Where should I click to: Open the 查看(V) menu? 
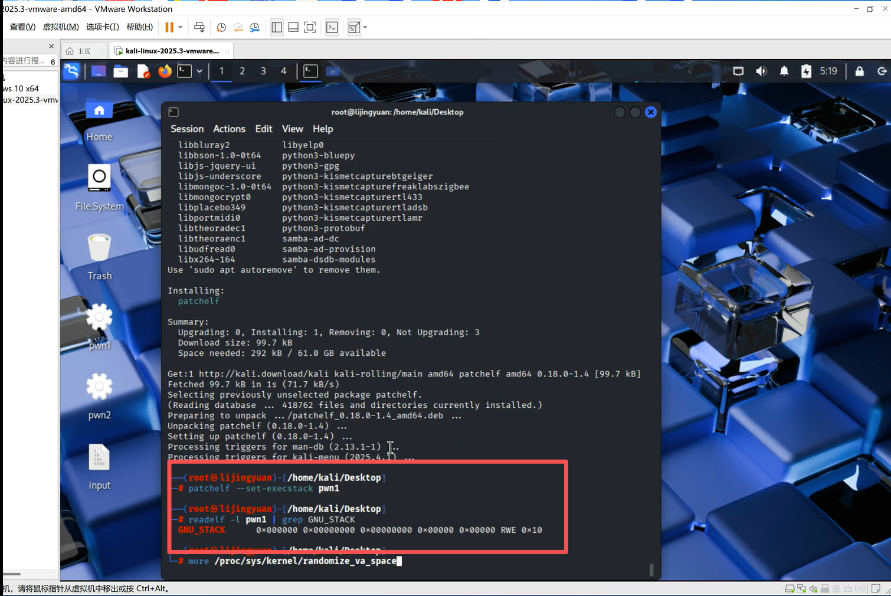[x=22, y=27]
